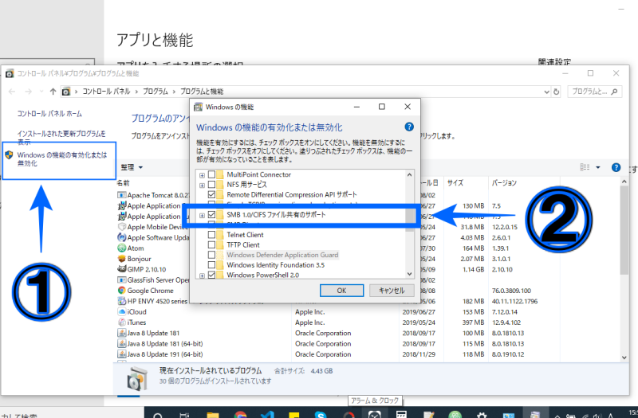Click プログラム in the address breadcrumb
638x418 pixels.
click(x=159, y=92)
